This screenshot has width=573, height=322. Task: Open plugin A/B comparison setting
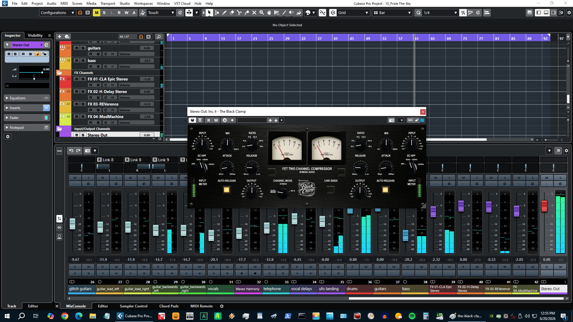(225, 120)
